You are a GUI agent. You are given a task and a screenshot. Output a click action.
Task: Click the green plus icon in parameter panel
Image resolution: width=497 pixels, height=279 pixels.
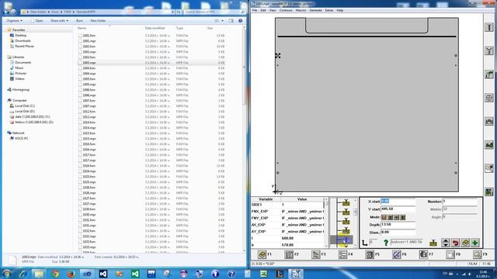click(x=474, y=243)
